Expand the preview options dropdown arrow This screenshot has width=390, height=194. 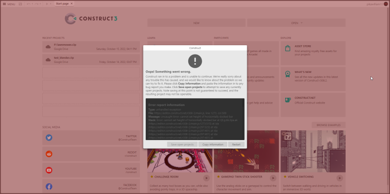[51, 4]
